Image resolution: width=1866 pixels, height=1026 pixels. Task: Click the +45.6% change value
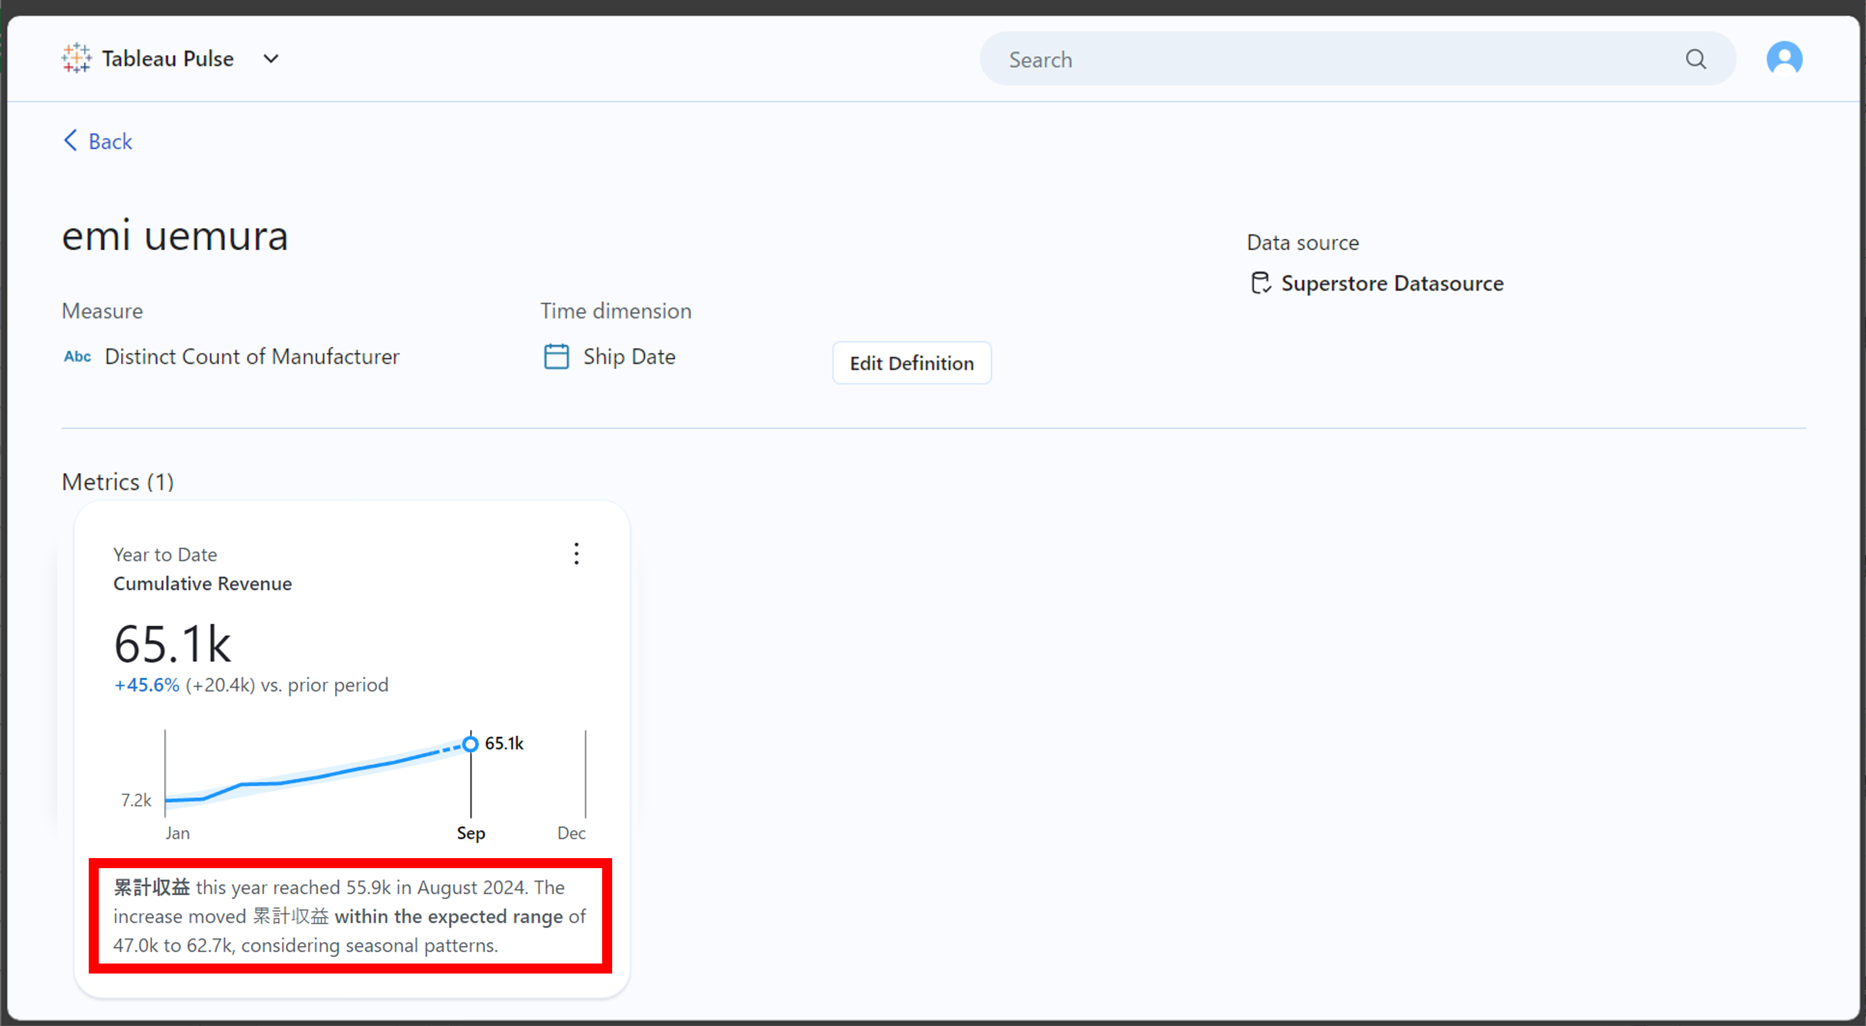tap(146, 685)
